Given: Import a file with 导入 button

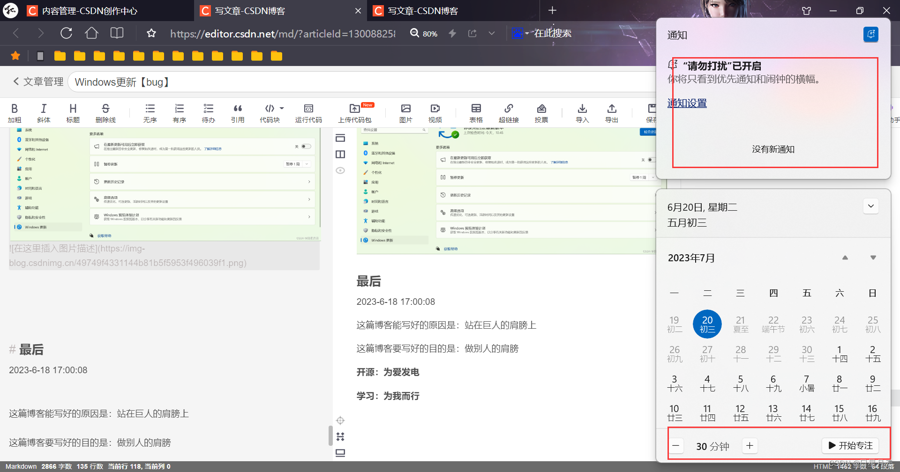Looking at the screenshot, I should coord(582,113).
